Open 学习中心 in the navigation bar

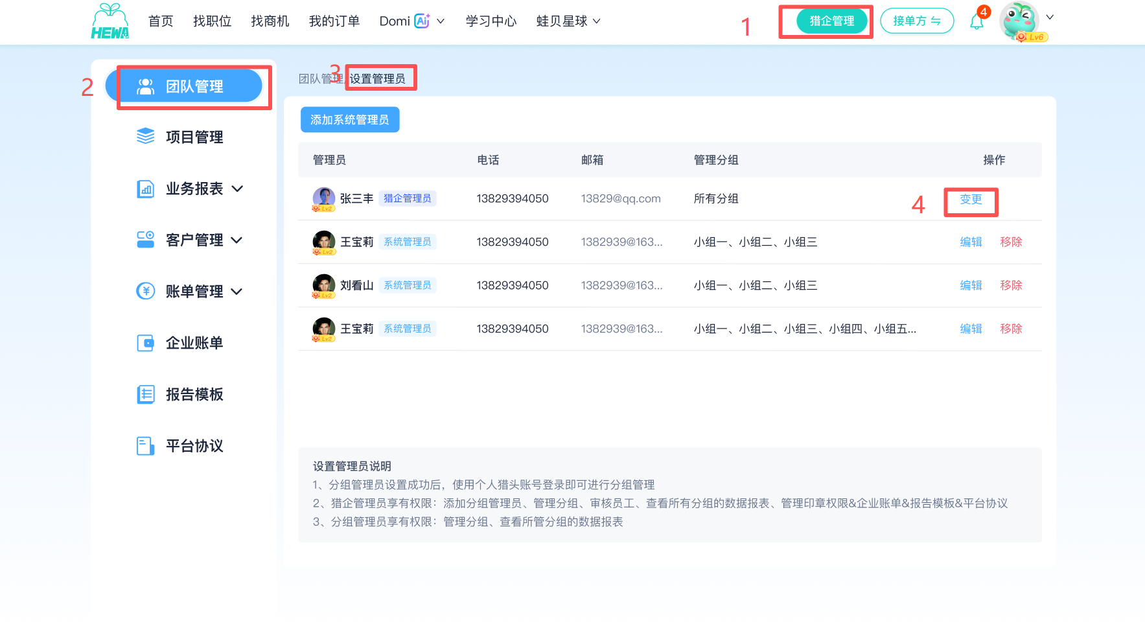pyautogui.click(x=491, y=21)
